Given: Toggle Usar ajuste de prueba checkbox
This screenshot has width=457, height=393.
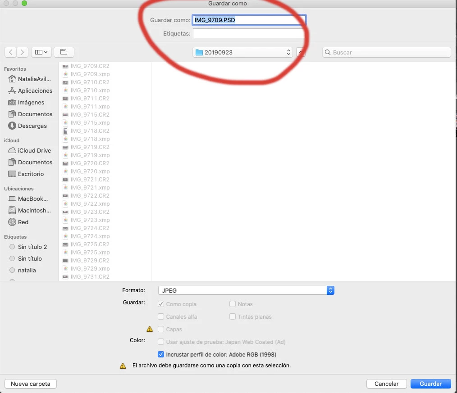Looking at the screenshot, I should (160, 342).
